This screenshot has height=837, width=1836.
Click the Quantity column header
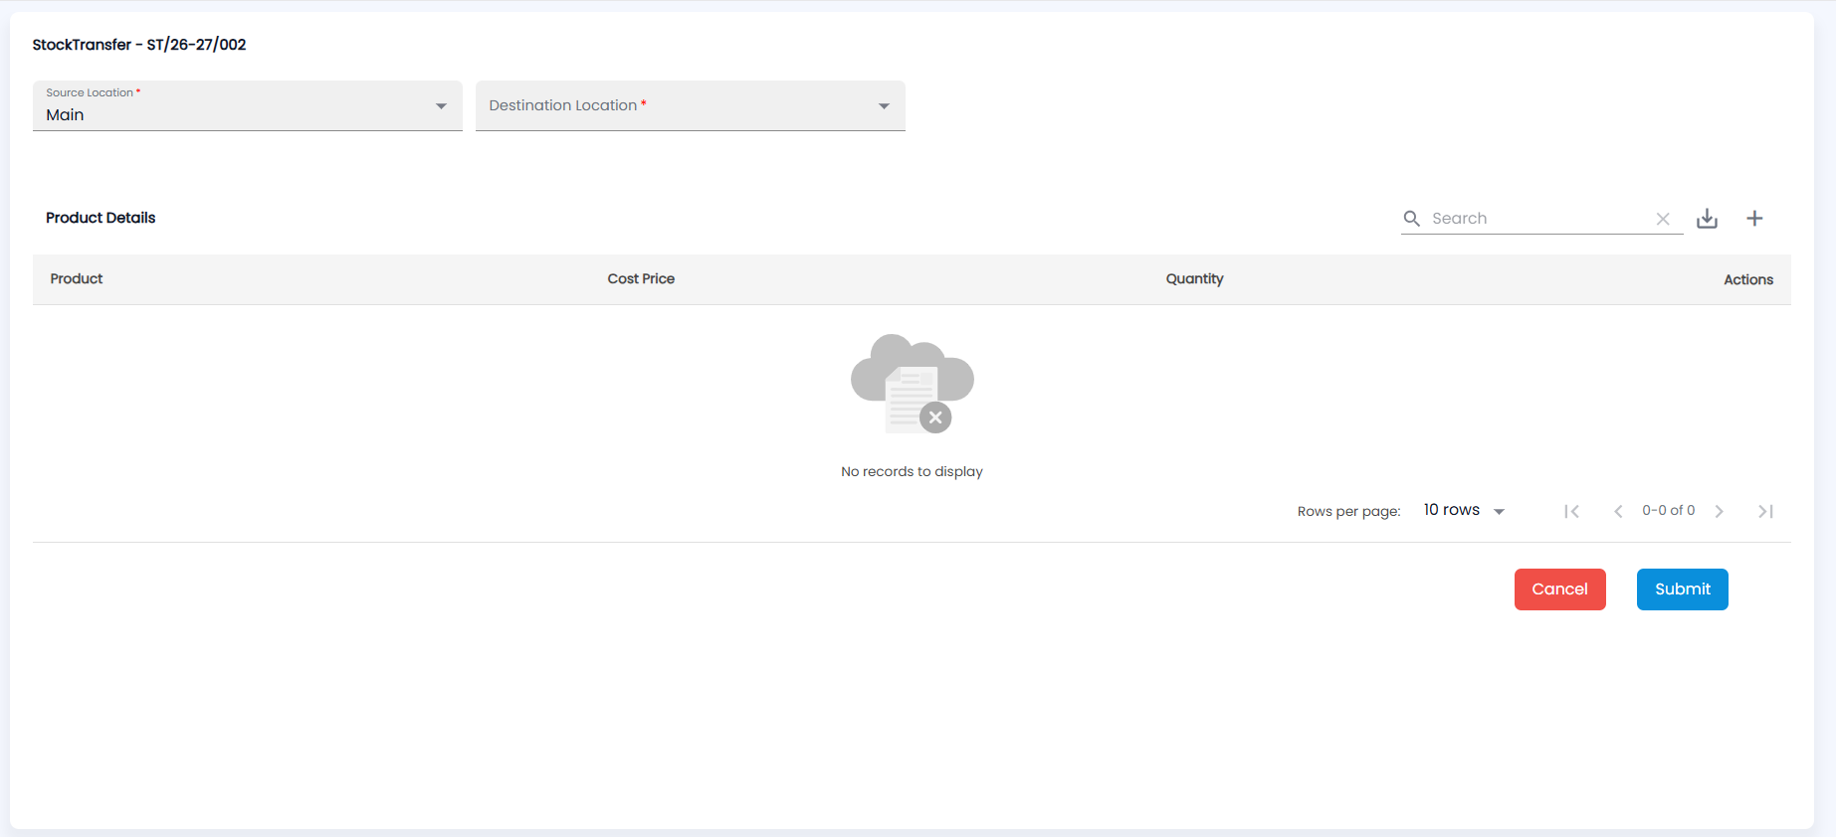pos(1194,279)
